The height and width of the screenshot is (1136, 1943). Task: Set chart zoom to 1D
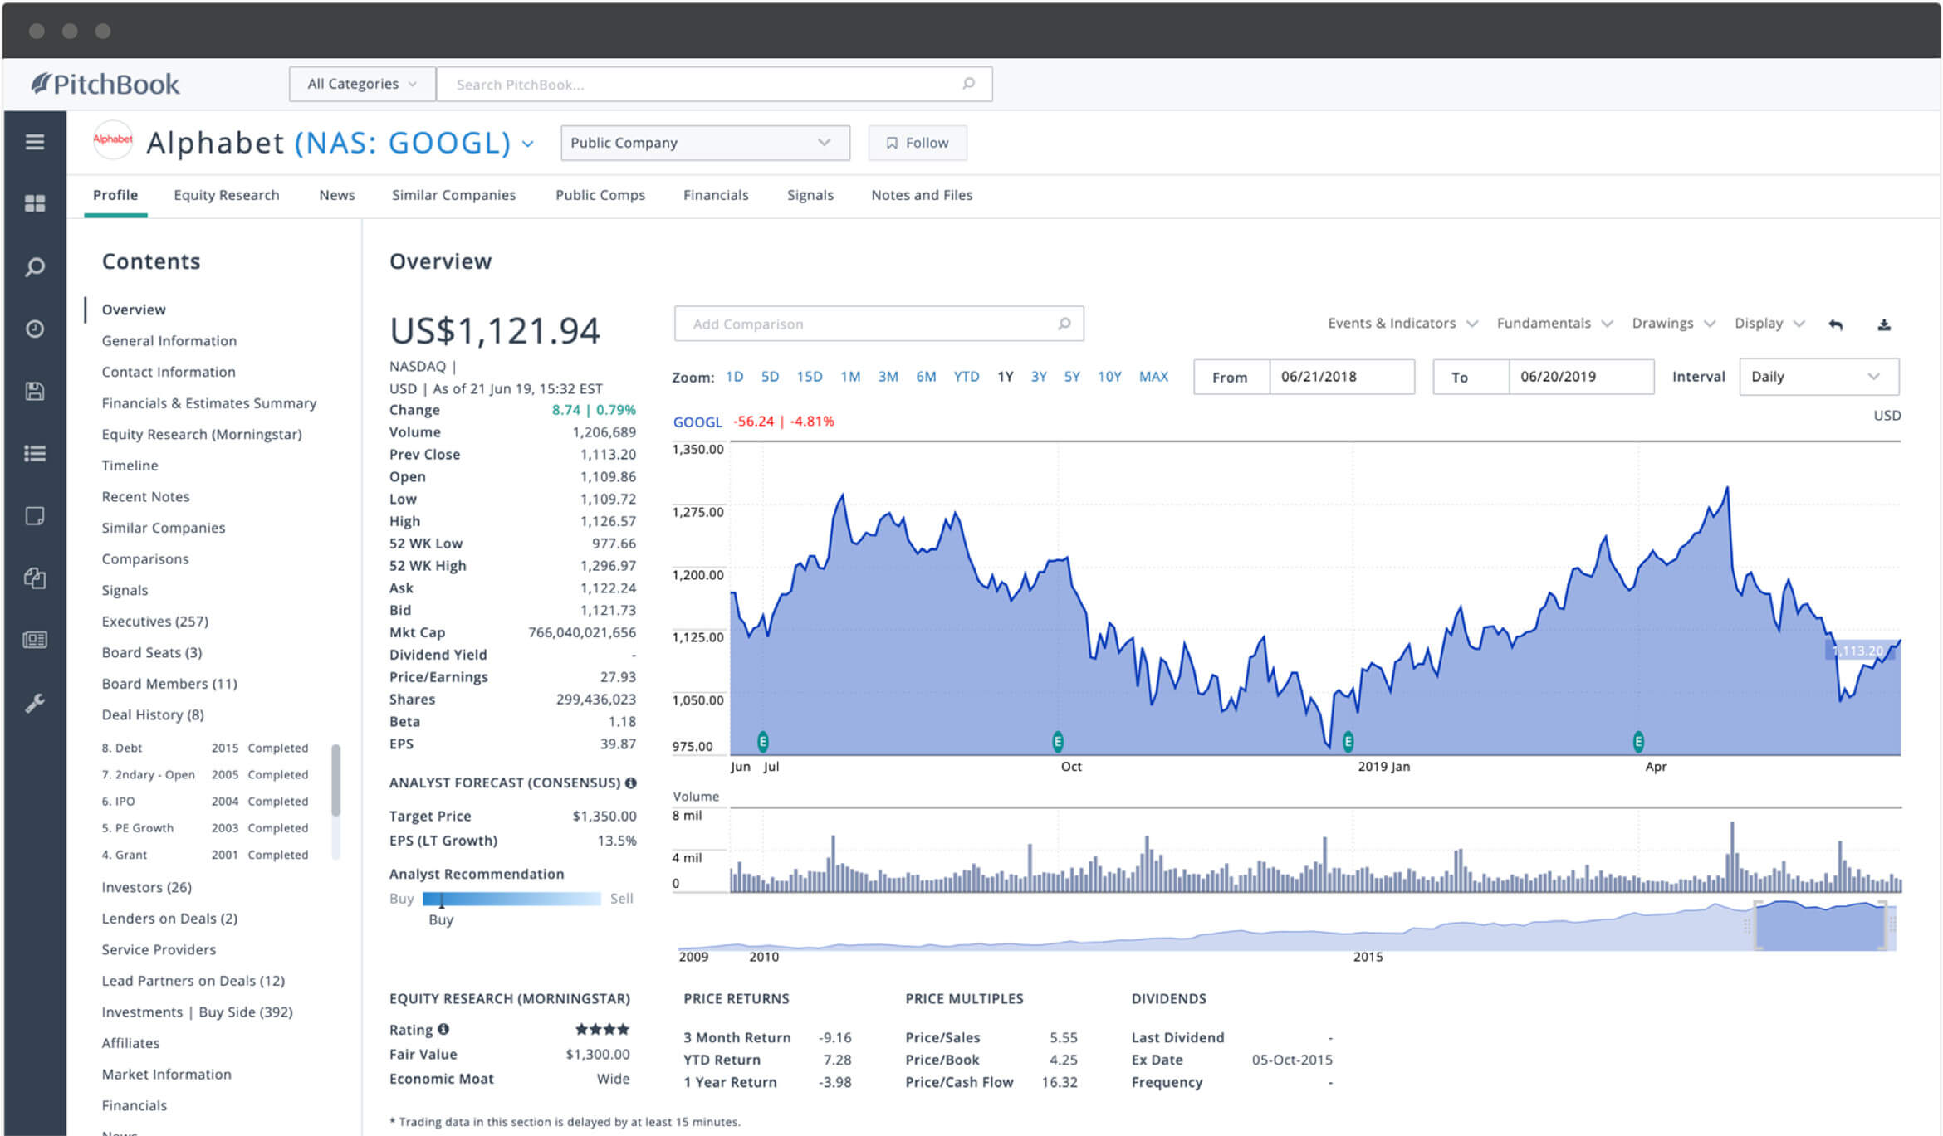pos(735,377)
